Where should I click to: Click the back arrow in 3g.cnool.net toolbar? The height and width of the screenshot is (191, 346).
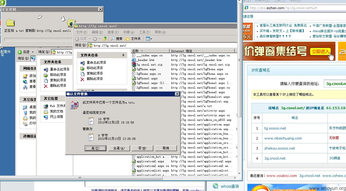[x=77, y=39]
